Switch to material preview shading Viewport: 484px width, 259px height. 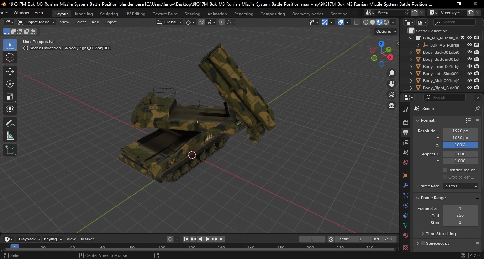379,22
